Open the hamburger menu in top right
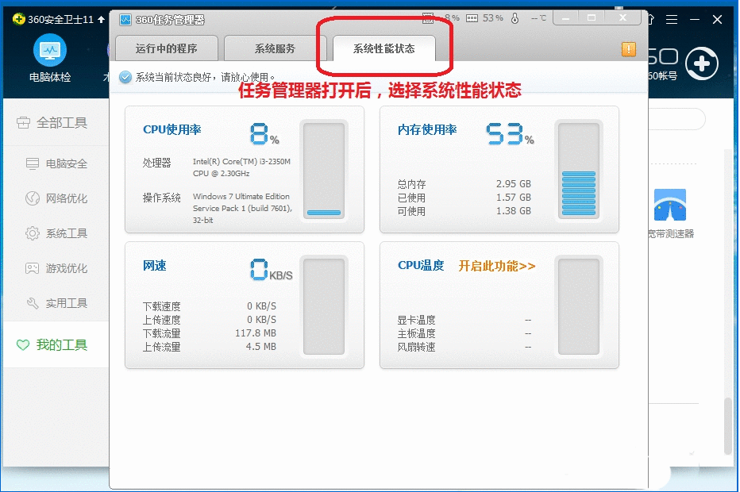Image resolution: width=740 pixels, height=492 pixels. 671,17
